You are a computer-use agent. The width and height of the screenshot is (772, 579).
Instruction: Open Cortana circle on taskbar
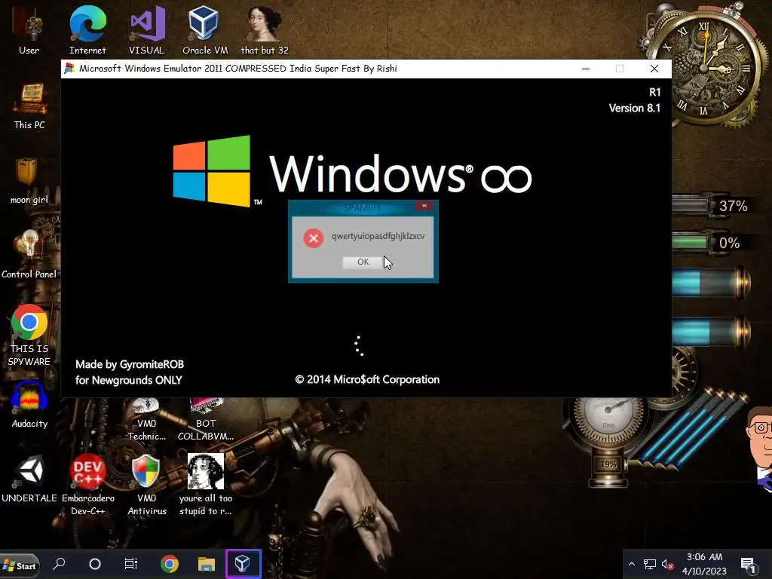point(94,564)
